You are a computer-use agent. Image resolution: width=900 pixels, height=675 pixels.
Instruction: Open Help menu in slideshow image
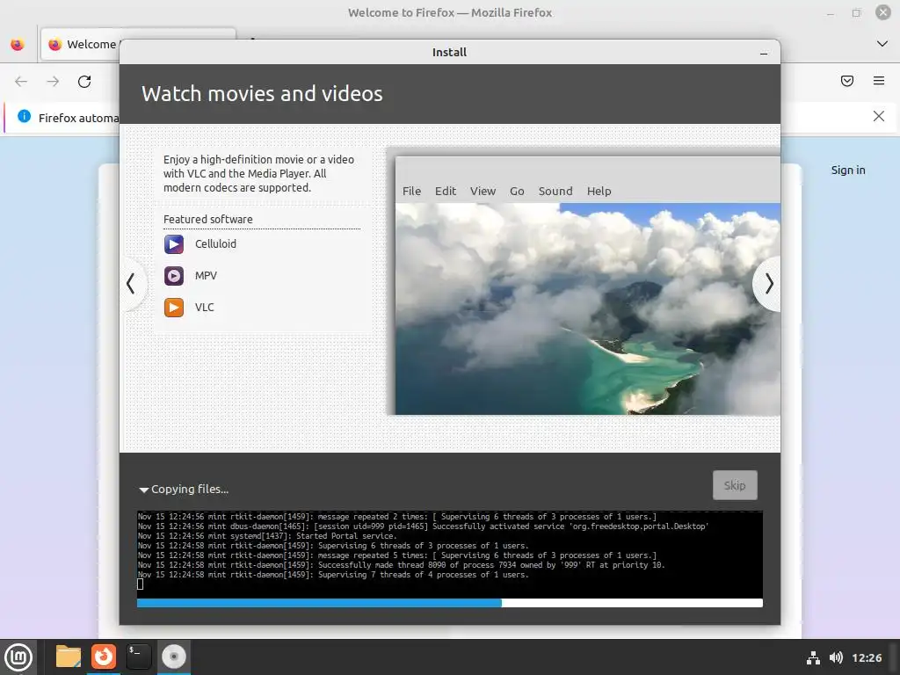[x=599, y=191]
